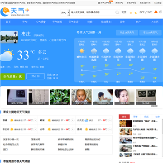Open the TAG标签 top link

coord(158,3)
